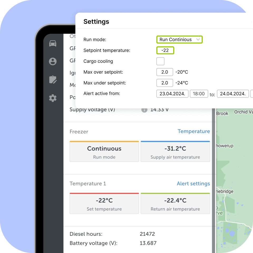Viewport: 253px width, 253px height.
Task: Click the Settings dialog title
Action: [96, 22]
